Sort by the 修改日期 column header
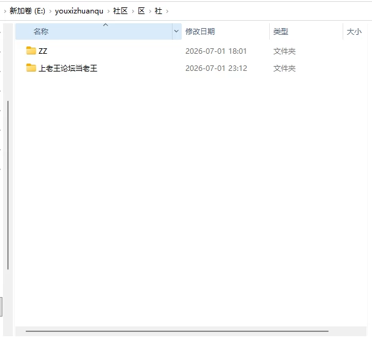372x338 pixels. click(225, 31)
